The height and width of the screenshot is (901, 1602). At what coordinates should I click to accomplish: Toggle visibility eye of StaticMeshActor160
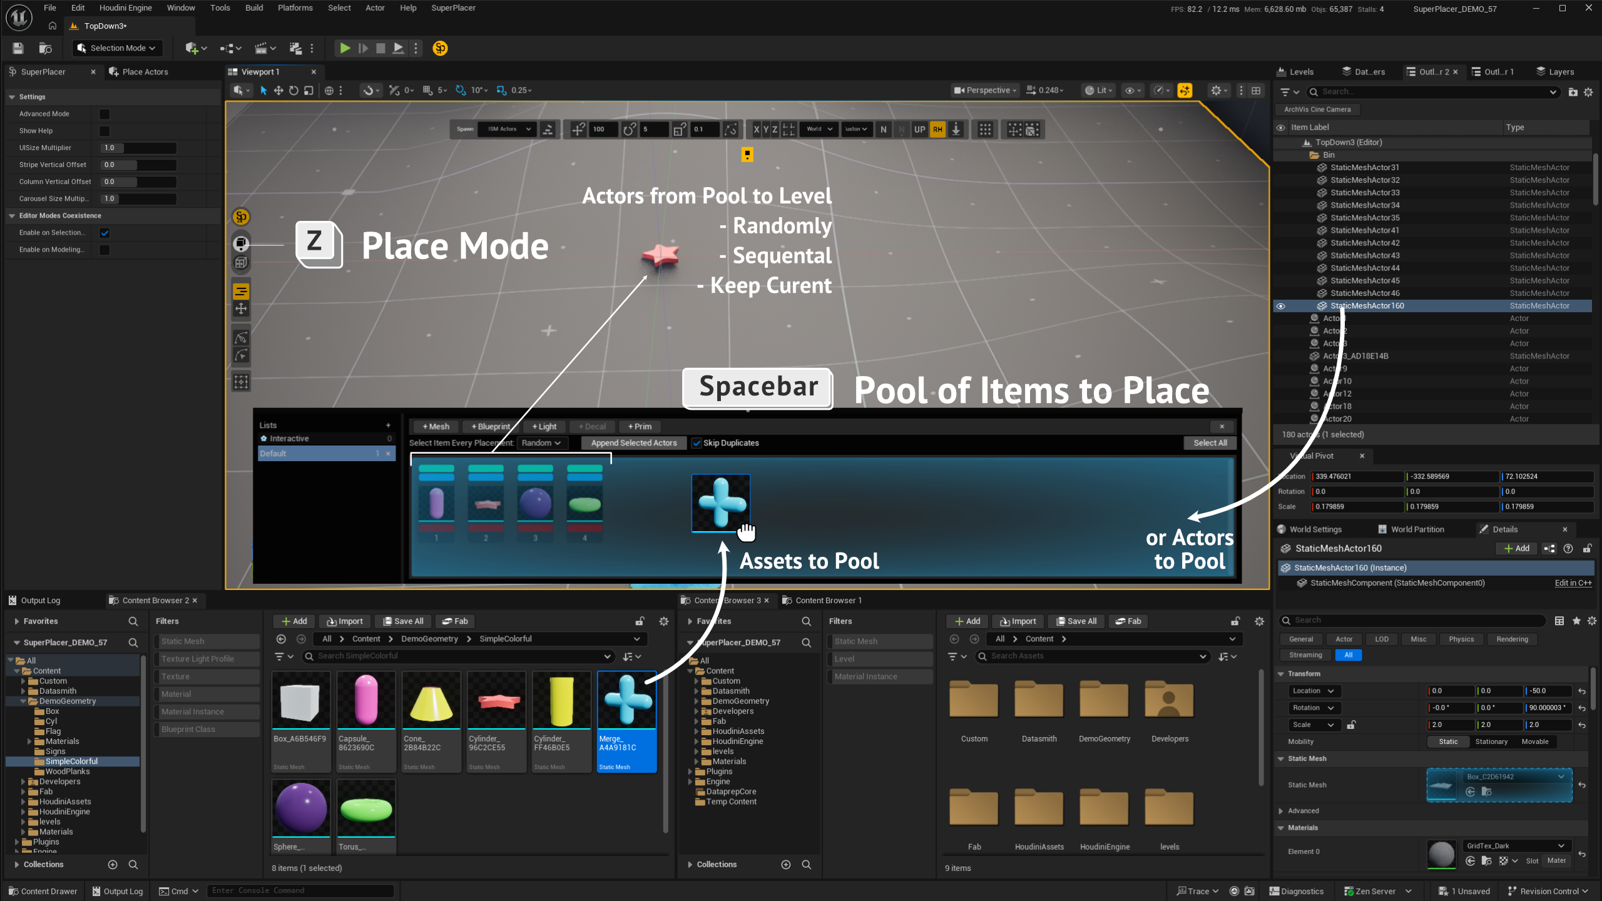point(1281,306)
